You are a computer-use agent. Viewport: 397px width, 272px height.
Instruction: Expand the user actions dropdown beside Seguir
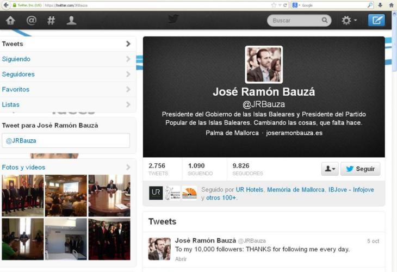pyautogui.click(x=330, y=169)
